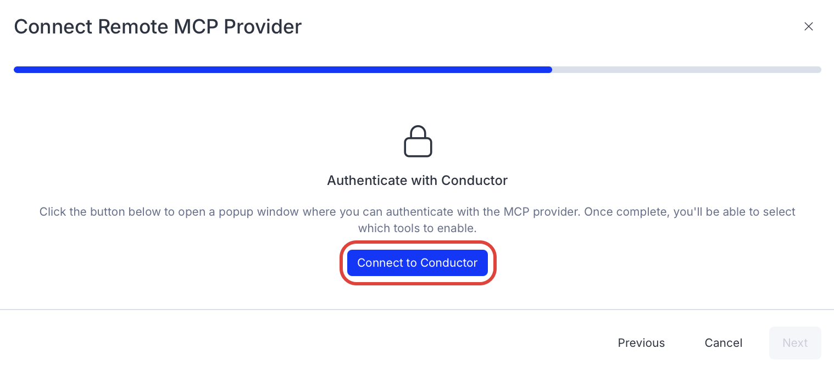Click the blue filled part of the progress bar

pyautogui.click(x=282, y=70)
